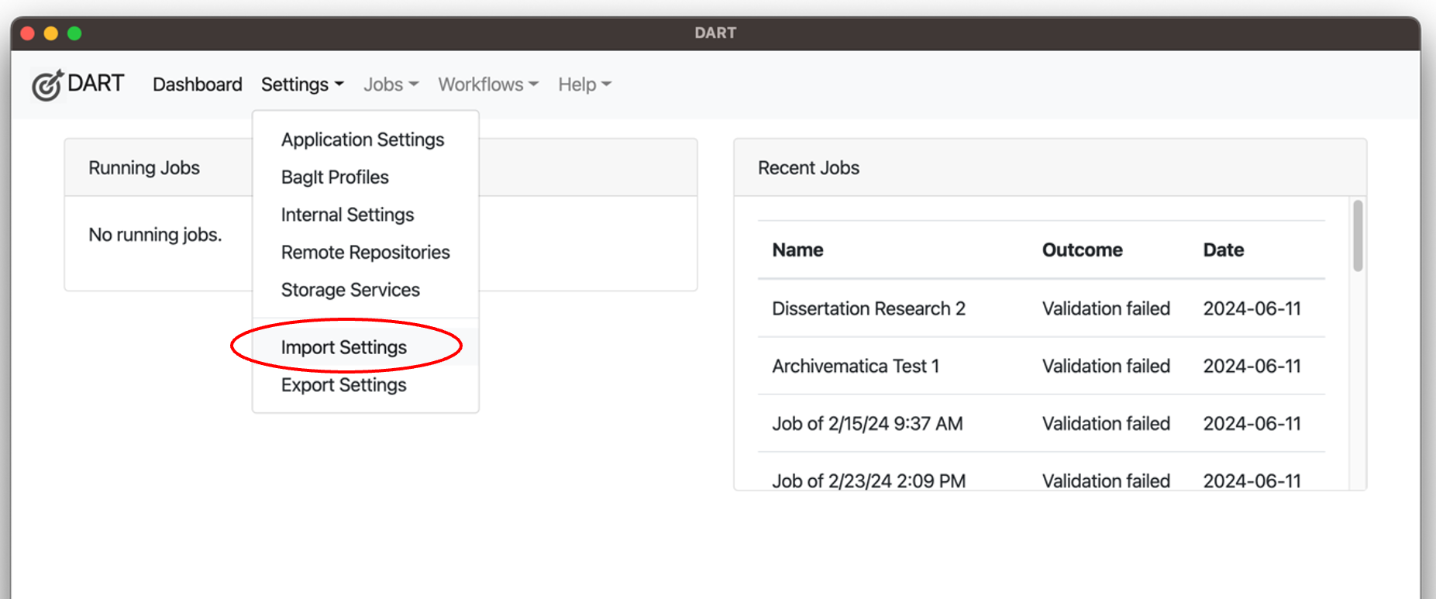
Task: Click the date for Job of 2/15/24
Action: pos(1252,424)
